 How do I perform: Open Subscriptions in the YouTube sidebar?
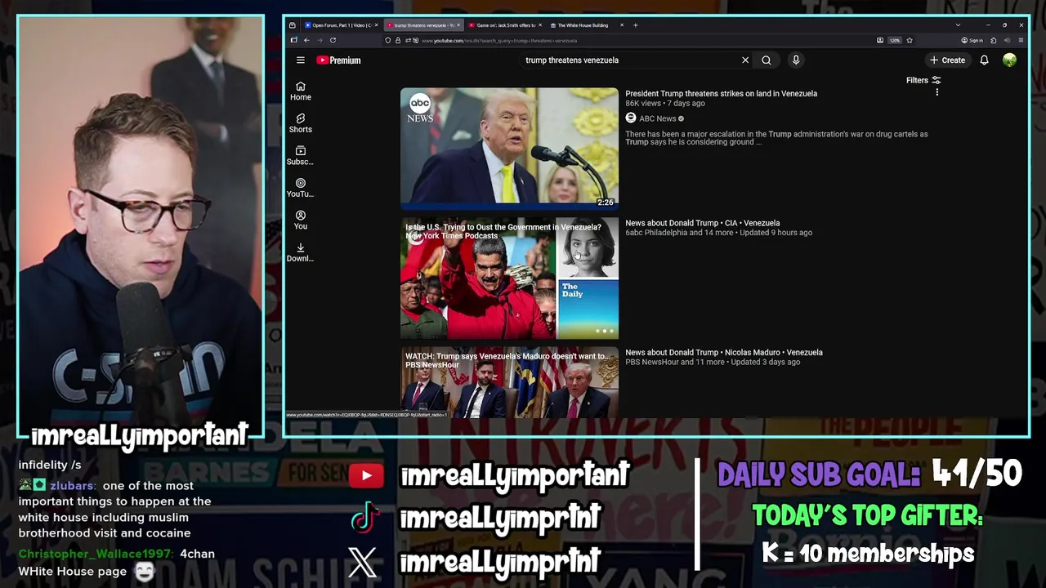pyautogui.click(x=301, y=156)
